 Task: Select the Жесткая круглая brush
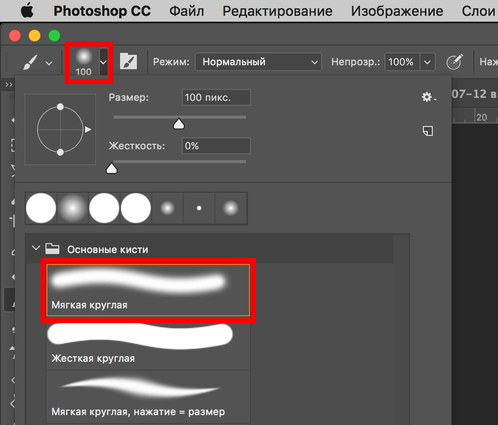(x=148, y=344)
